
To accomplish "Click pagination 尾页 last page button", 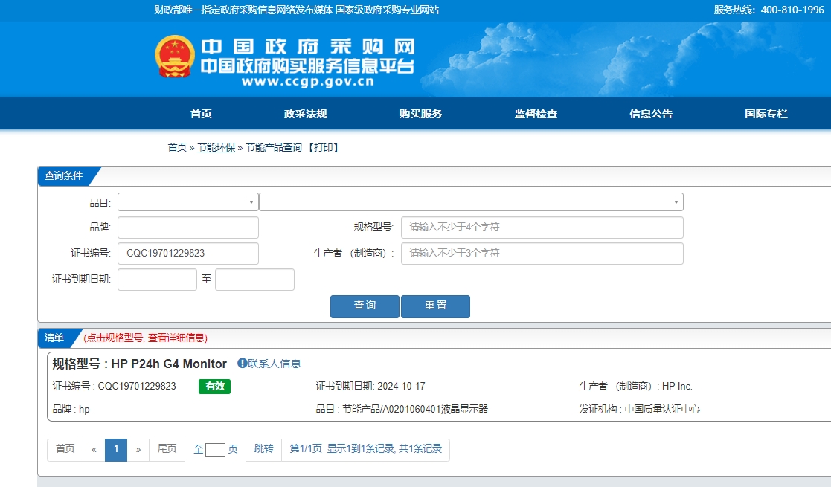I will tap(167, 449).
